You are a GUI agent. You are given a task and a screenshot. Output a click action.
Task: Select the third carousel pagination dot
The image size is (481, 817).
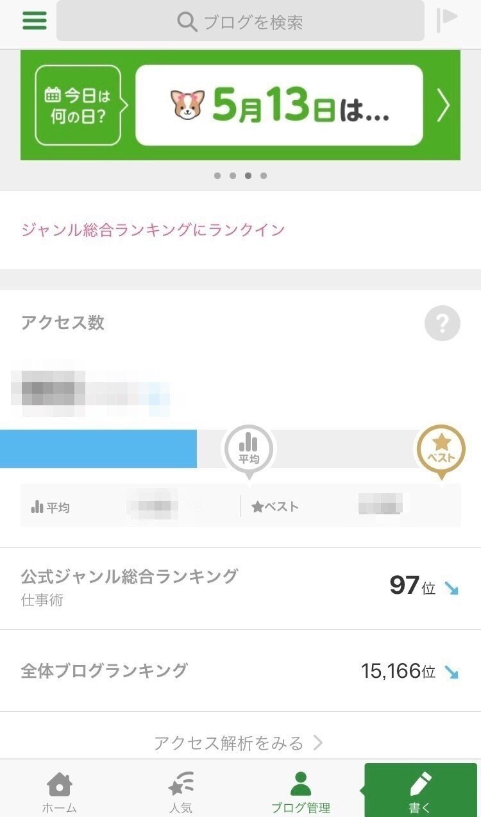248,176
